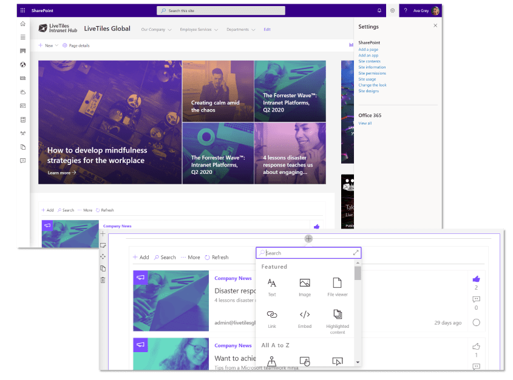Open Creating calm amid the chaos tile
This screenshot has height=380, width=513.
tap(218, 91)
